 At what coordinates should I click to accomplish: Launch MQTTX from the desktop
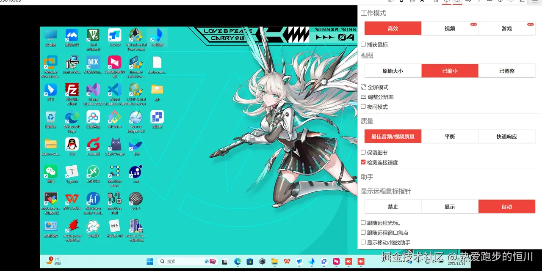(x=93, y=174)
